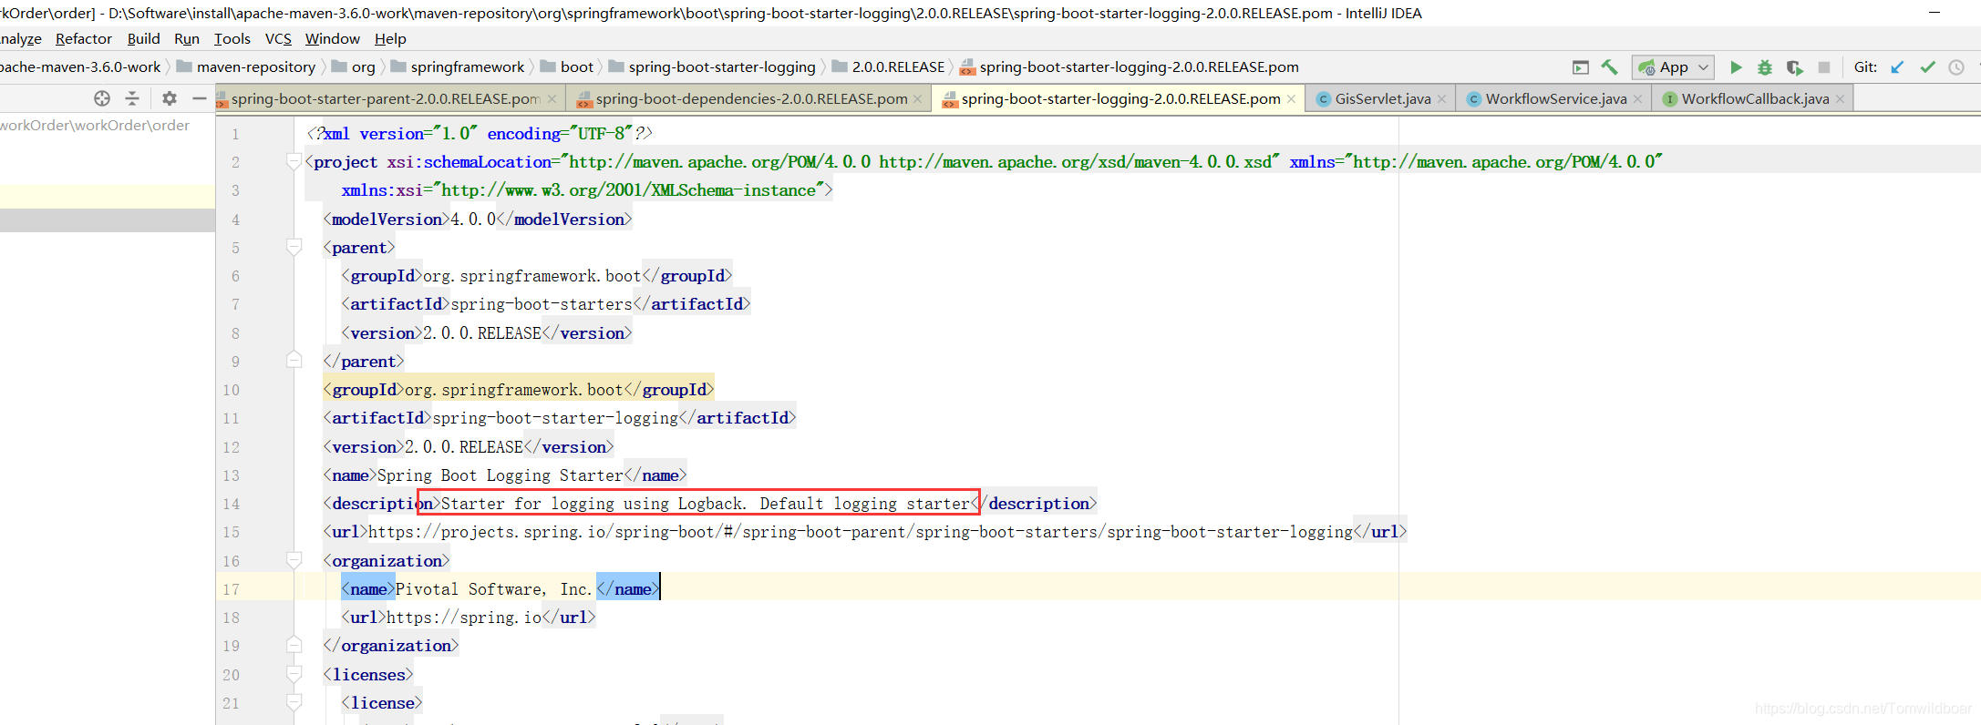Image resolution: width=1981 pixels, height=725 pixels.
Task: Collapse the project element fold on line 2
Action: pos(294,162)
